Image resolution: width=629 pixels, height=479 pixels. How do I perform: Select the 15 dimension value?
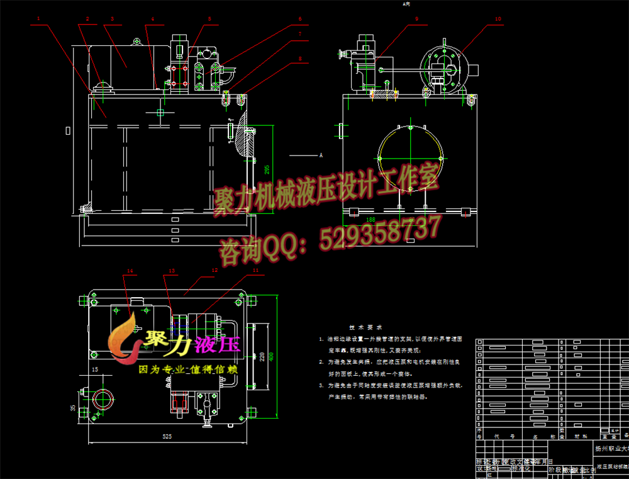95,369
